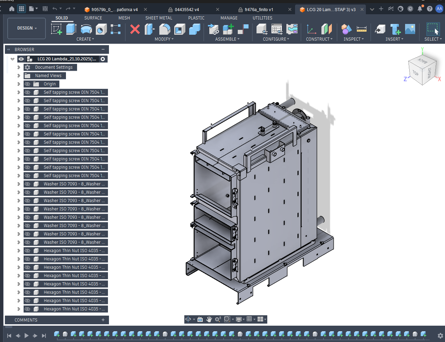The height and width of the screenshot is (342, 445).
Task: Switch to the PLASTIC tab
Action: (196, 18)
